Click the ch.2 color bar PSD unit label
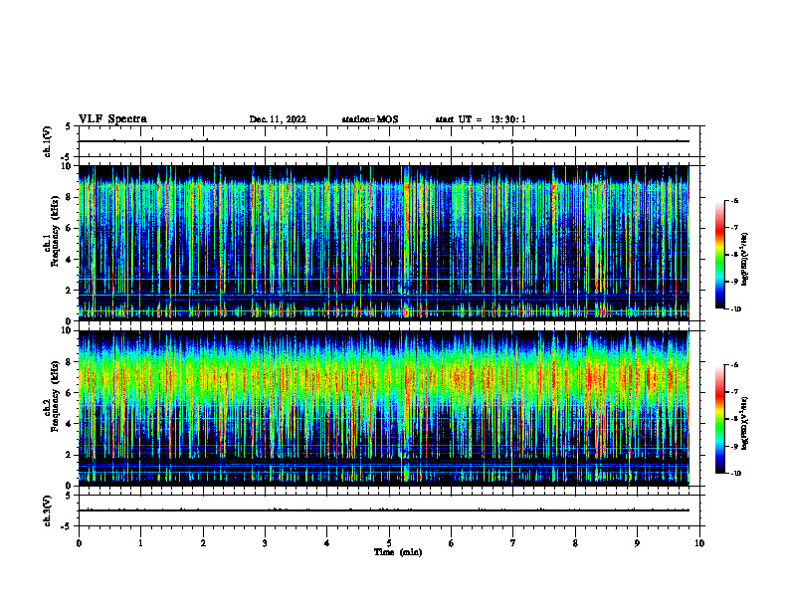This screenshot has width=788, height=609. pyautogui.click(x=745, y=424)
